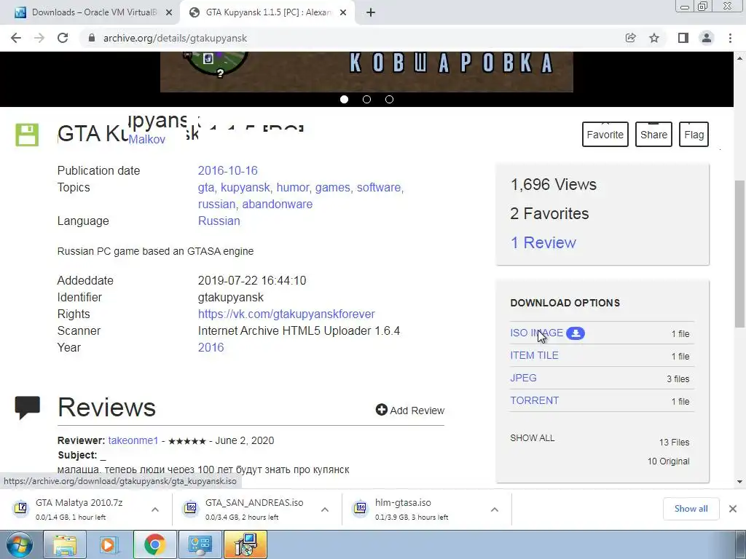Open the vk.com/gtakupyanskforever rights link

tap(286, 314)
